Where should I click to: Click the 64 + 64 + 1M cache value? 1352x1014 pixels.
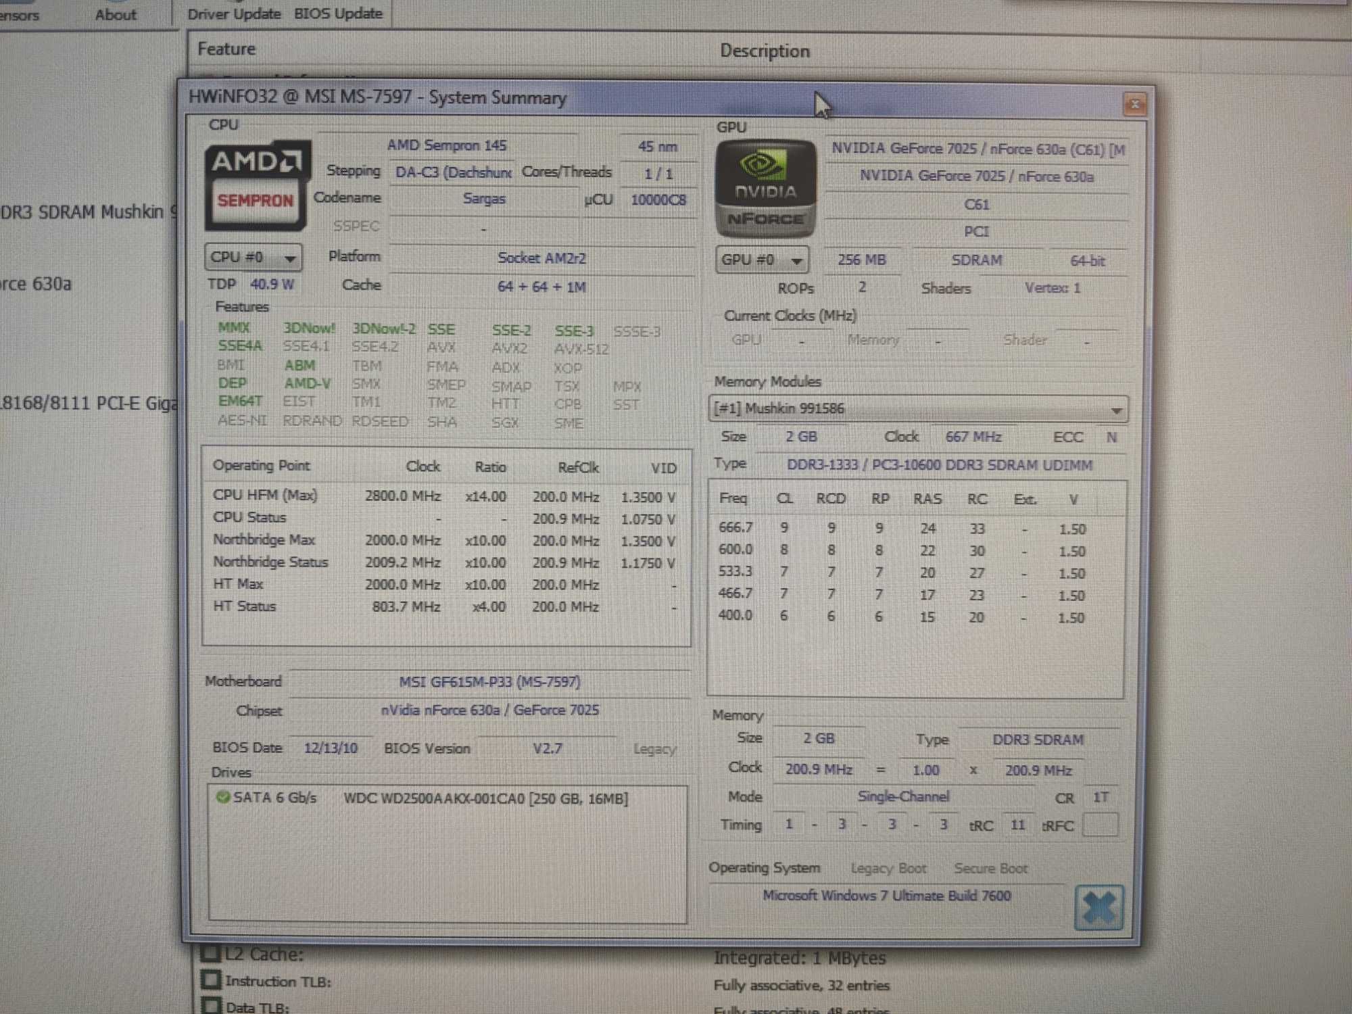coord(541,287)
